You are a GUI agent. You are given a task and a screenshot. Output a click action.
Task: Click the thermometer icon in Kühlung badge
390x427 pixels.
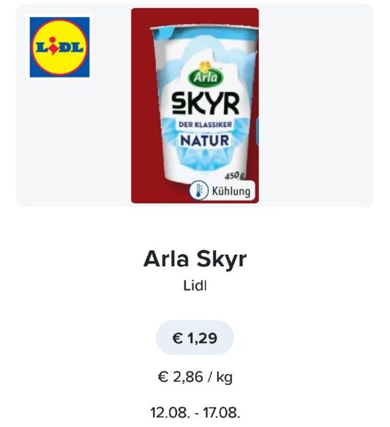point(199,191)
